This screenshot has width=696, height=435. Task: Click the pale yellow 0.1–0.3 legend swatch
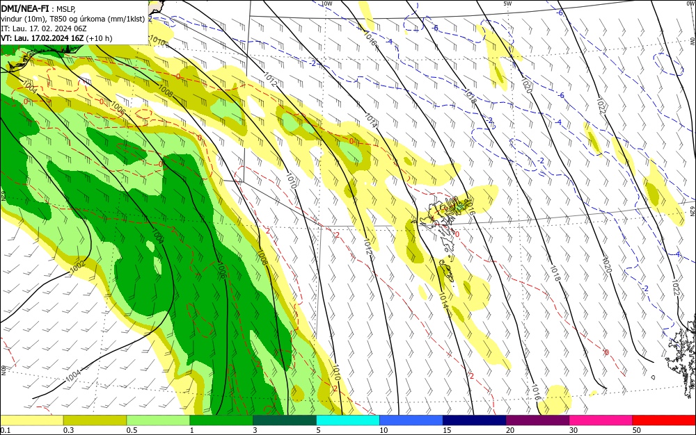pyautogui.click(x=31, y=420)
